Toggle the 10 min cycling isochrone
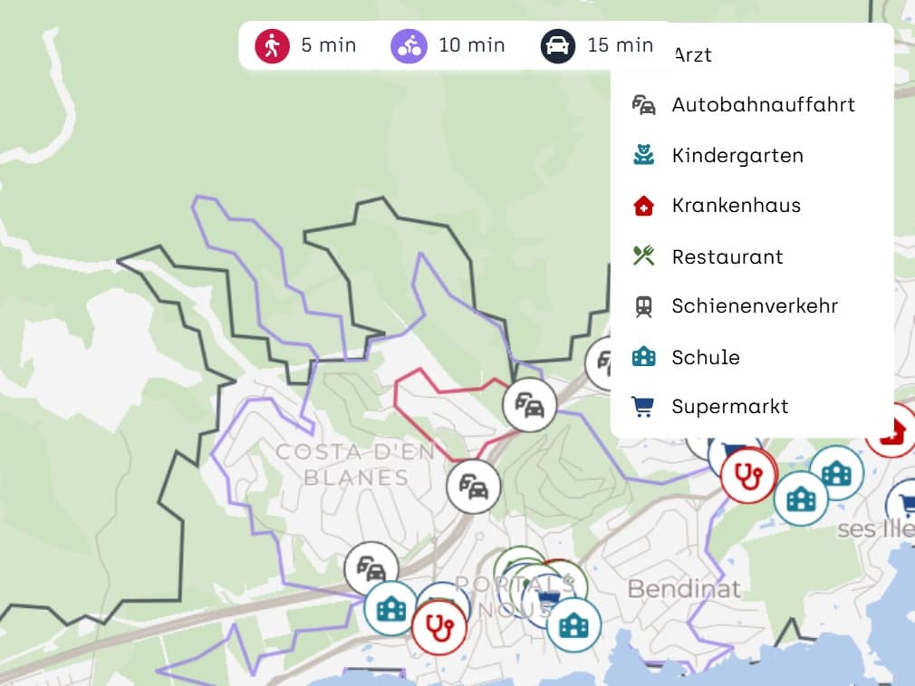Image resolution: width=915 pixels, height=686 pixels. pos(448,45)
